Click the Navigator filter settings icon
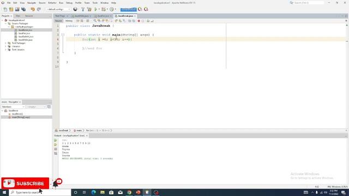 tap(49, 107)
